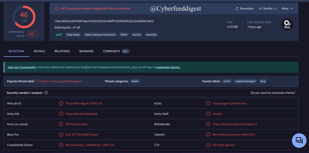Click W32.APT3CXd3BH.Trojan result

[x=82, y=135]
